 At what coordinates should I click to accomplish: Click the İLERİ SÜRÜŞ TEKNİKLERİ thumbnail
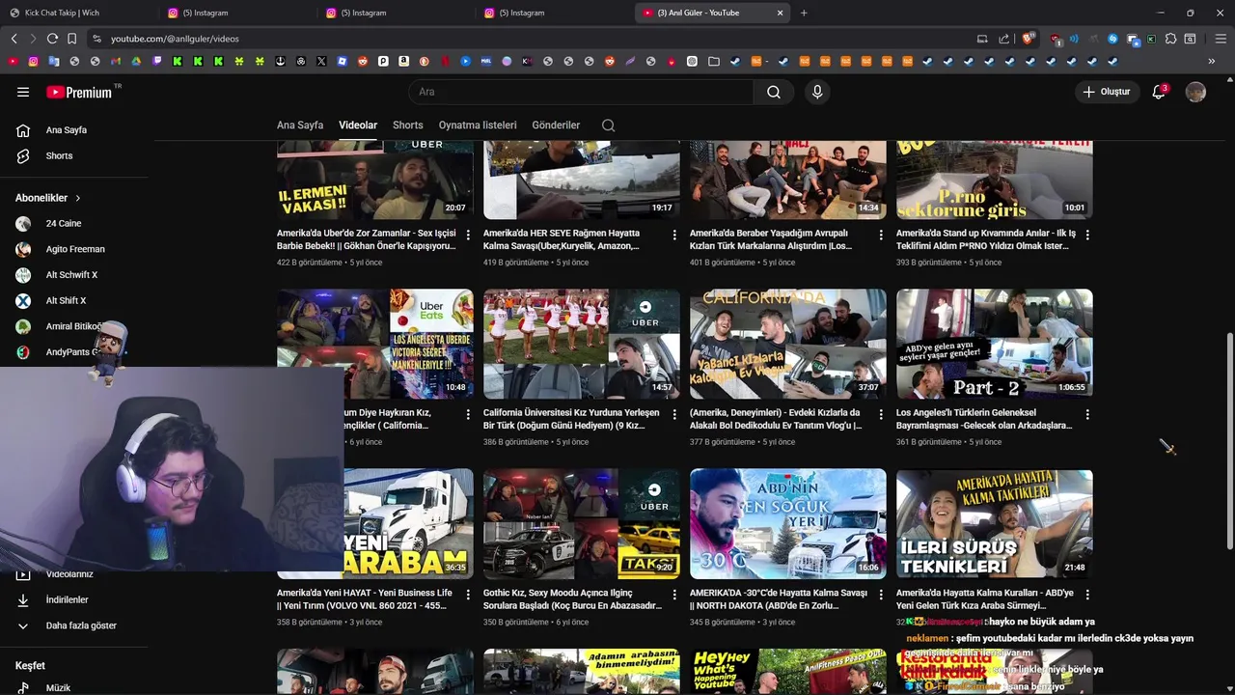point(995,524)
